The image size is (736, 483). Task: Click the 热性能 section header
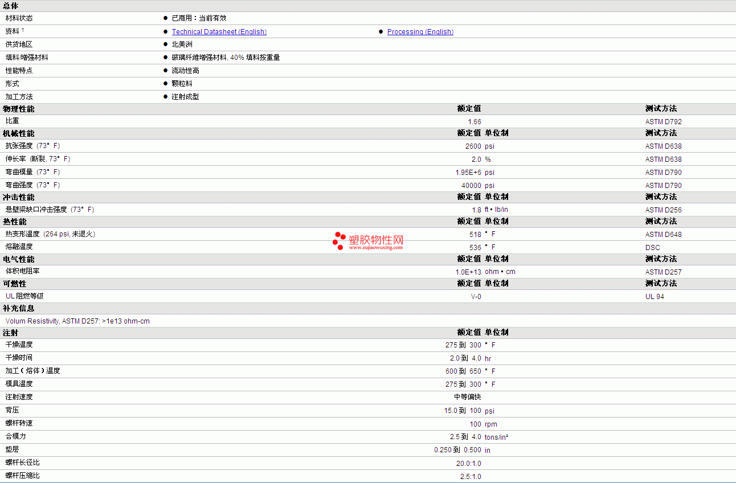tap(15, 222)
